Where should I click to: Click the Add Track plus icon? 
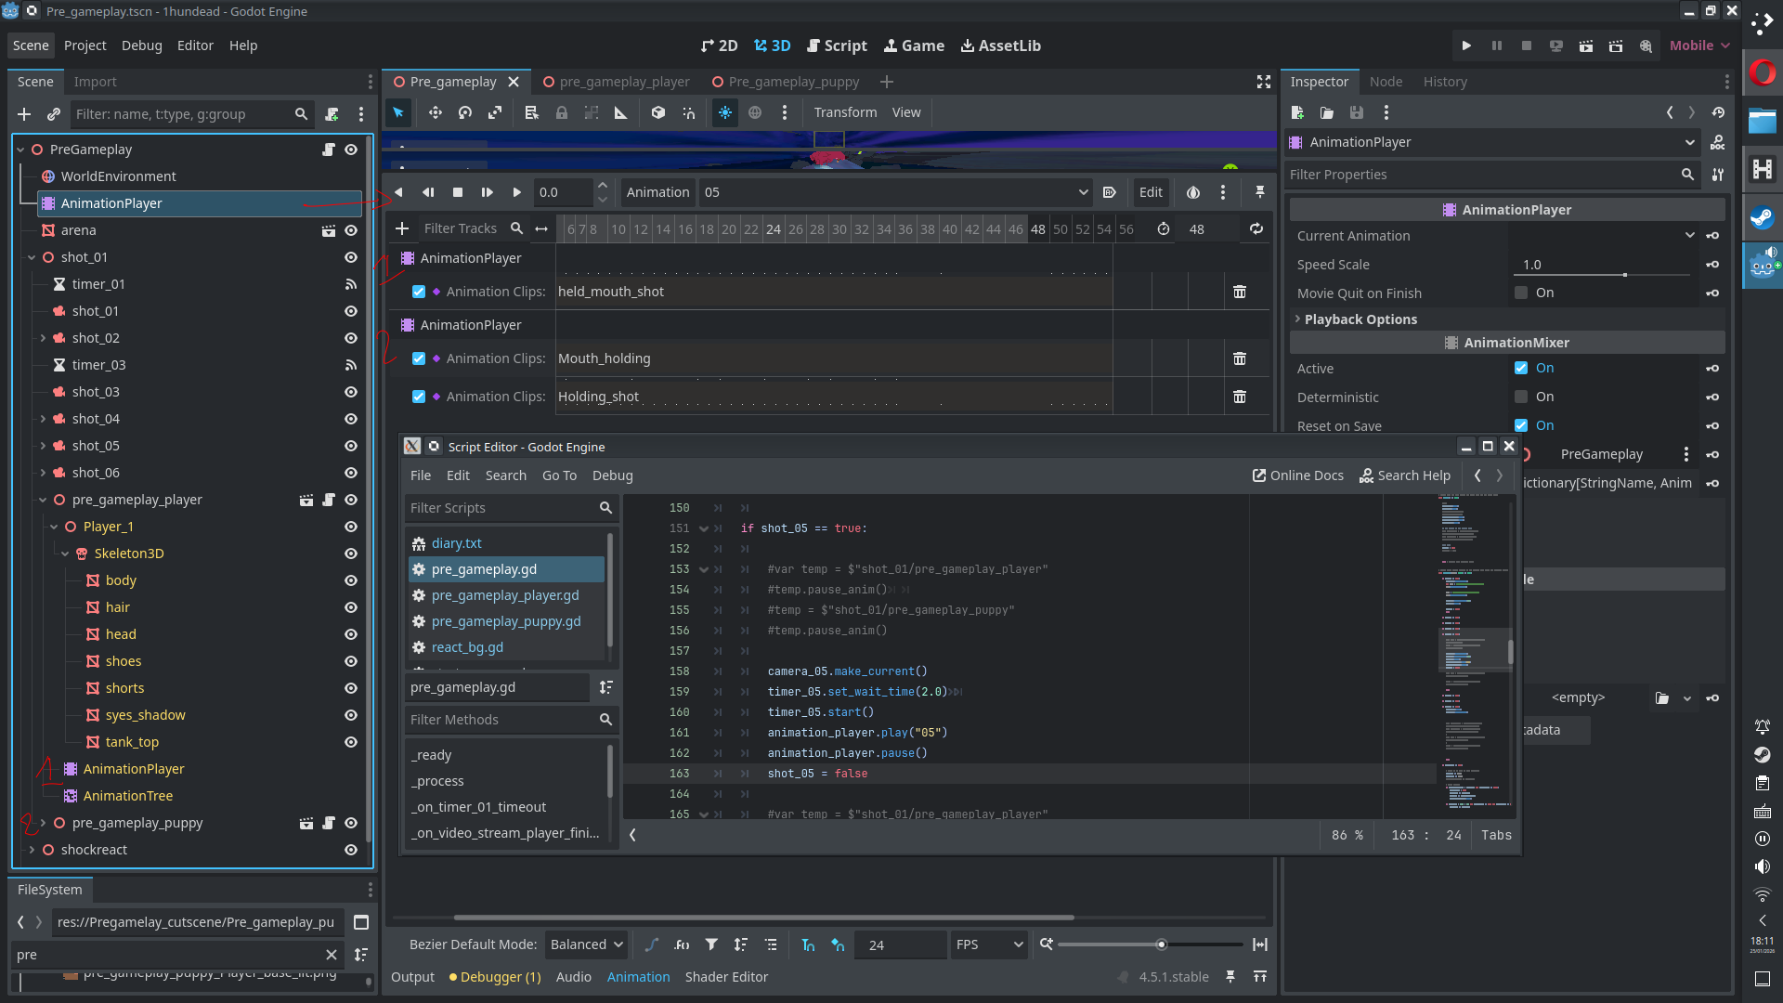[402, 228]
